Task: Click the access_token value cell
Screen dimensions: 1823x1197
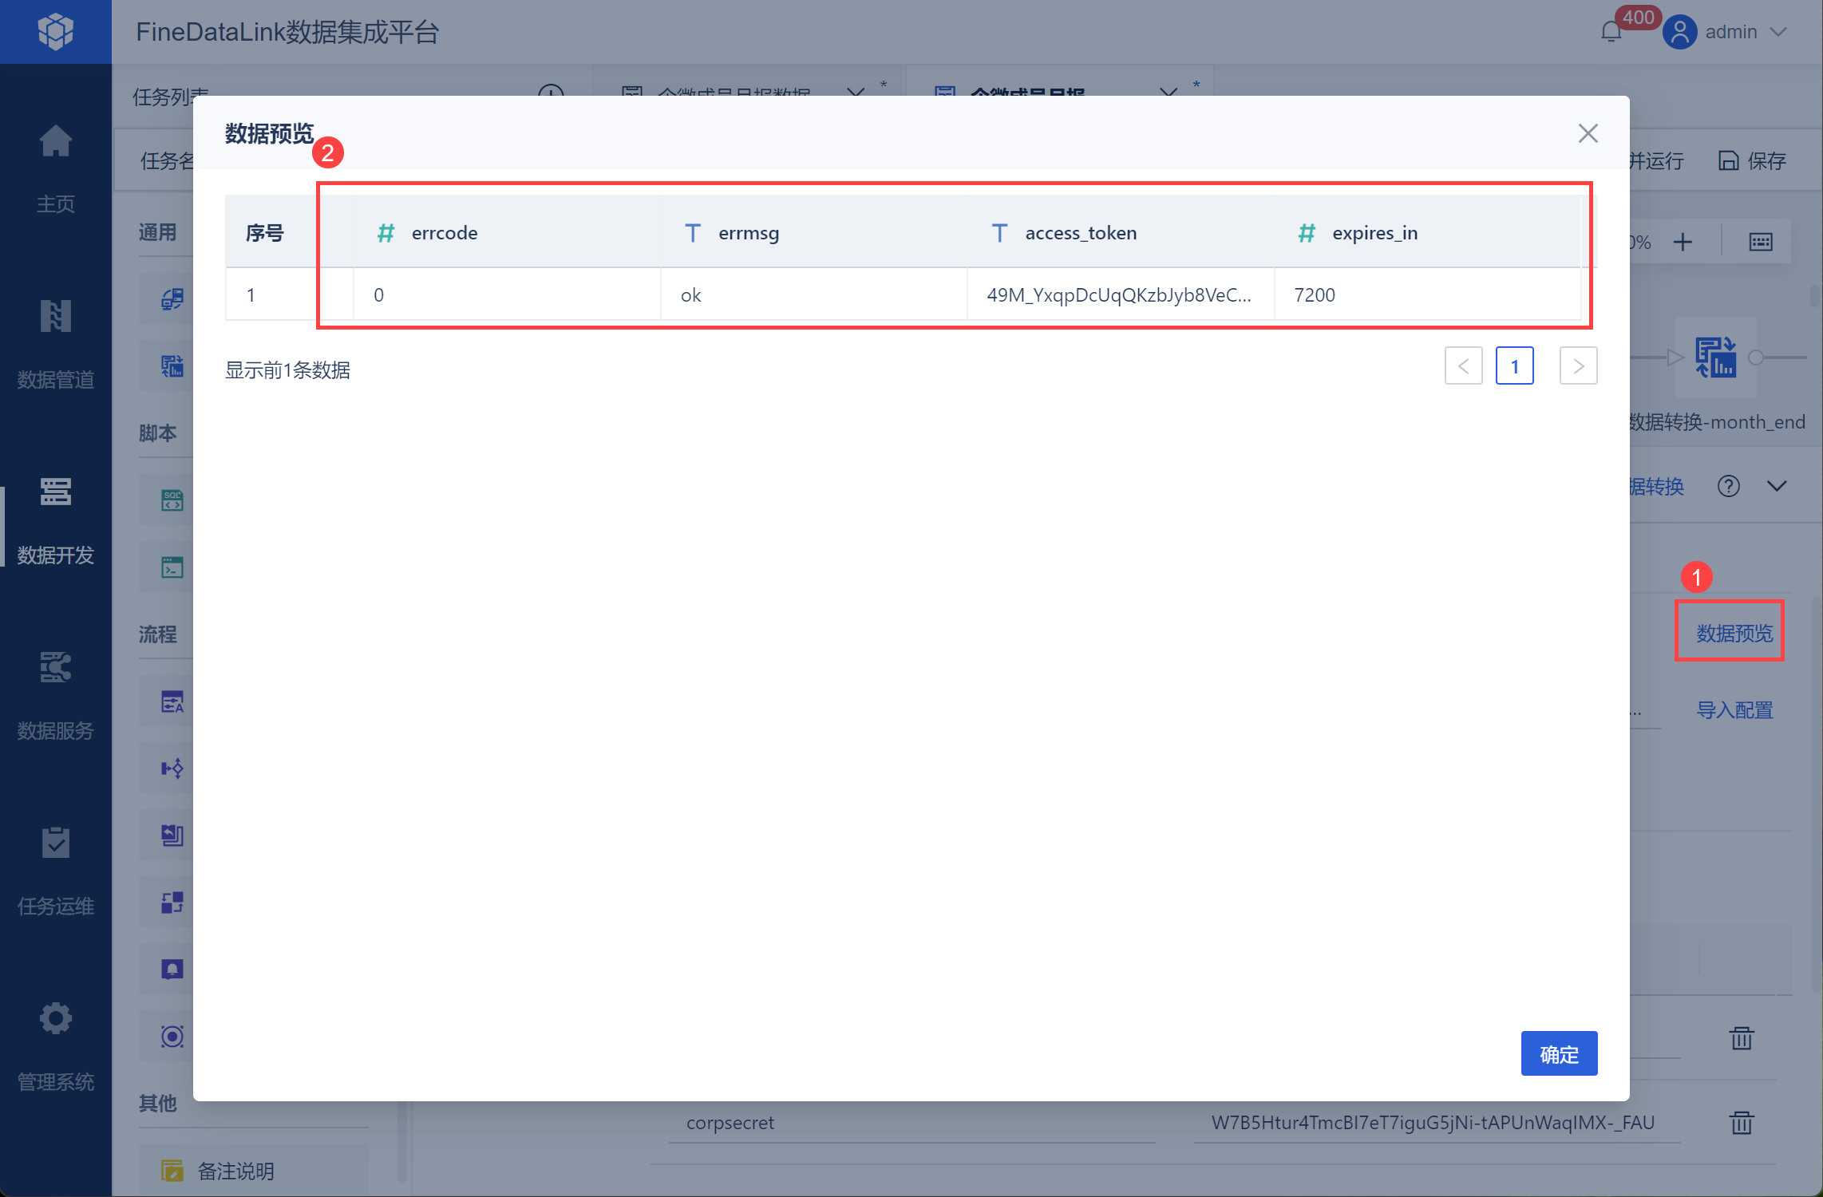Action: (x=1118, y=295)
